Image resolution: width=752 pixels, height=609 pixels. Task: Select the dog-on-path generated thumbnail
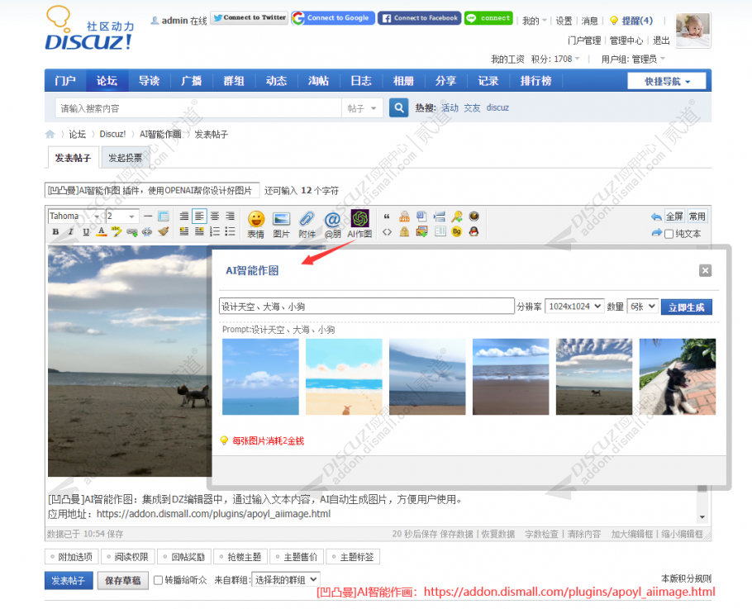point(677,377)
